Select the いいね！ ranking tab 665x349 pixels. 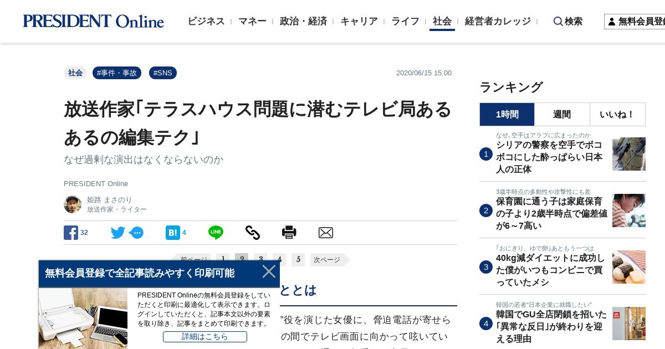click(x=617, y=114)
